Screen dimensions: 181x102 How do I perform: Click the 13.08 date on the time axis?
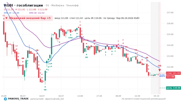pos(80,96)
